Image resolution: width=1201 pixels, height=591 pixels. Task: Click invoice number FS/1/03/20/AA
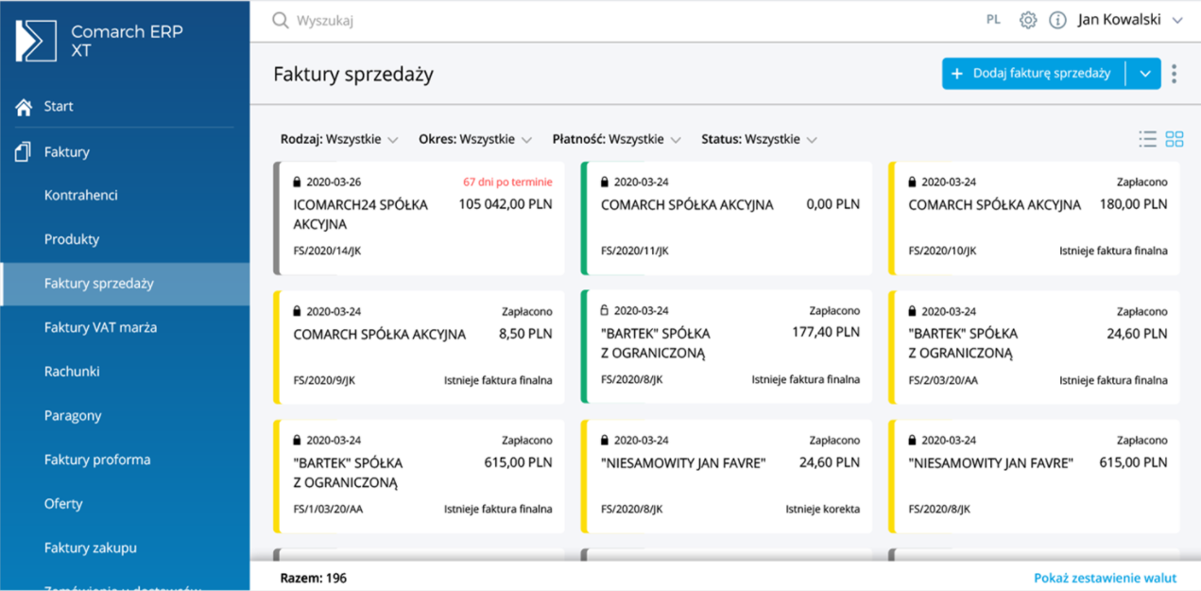[x=328, y=509]
